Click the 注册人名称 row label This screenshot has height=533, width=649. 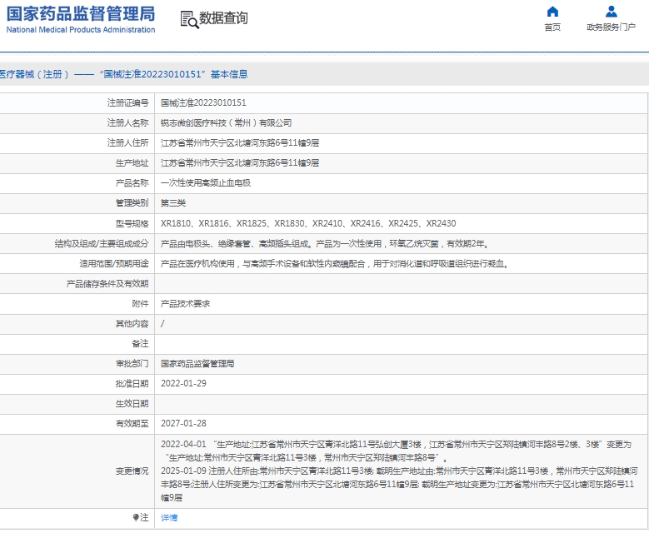[x=127, y=123]
